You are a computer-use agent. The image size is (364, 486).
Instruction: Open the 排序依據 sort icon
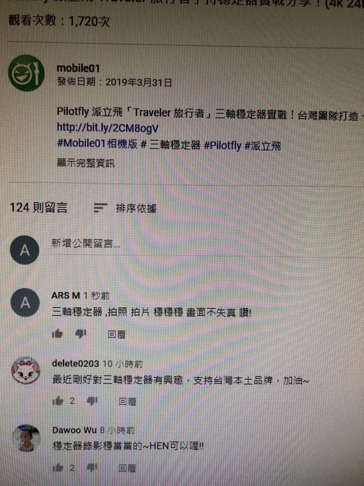click(100, 208)
